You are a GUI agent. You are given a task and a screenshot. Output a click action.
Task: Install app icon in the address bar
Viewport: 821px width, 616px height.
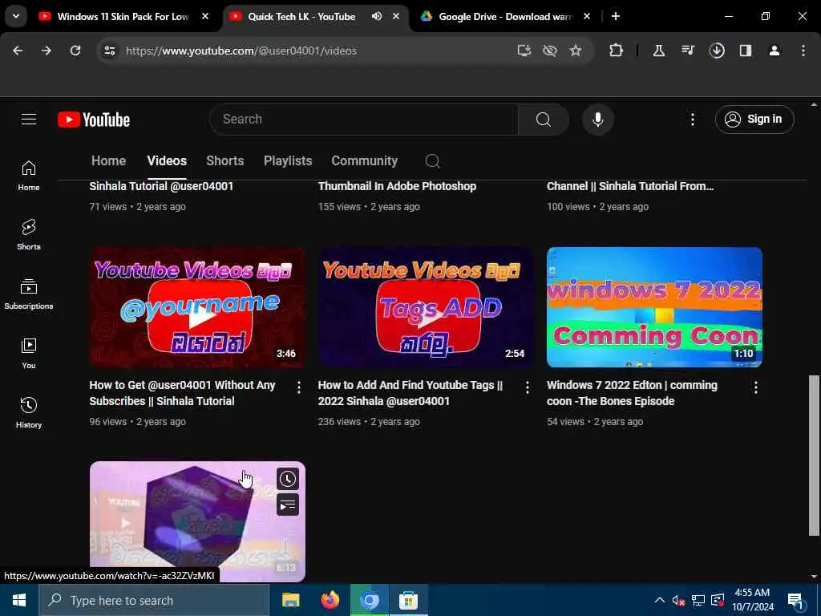(524, 51)
